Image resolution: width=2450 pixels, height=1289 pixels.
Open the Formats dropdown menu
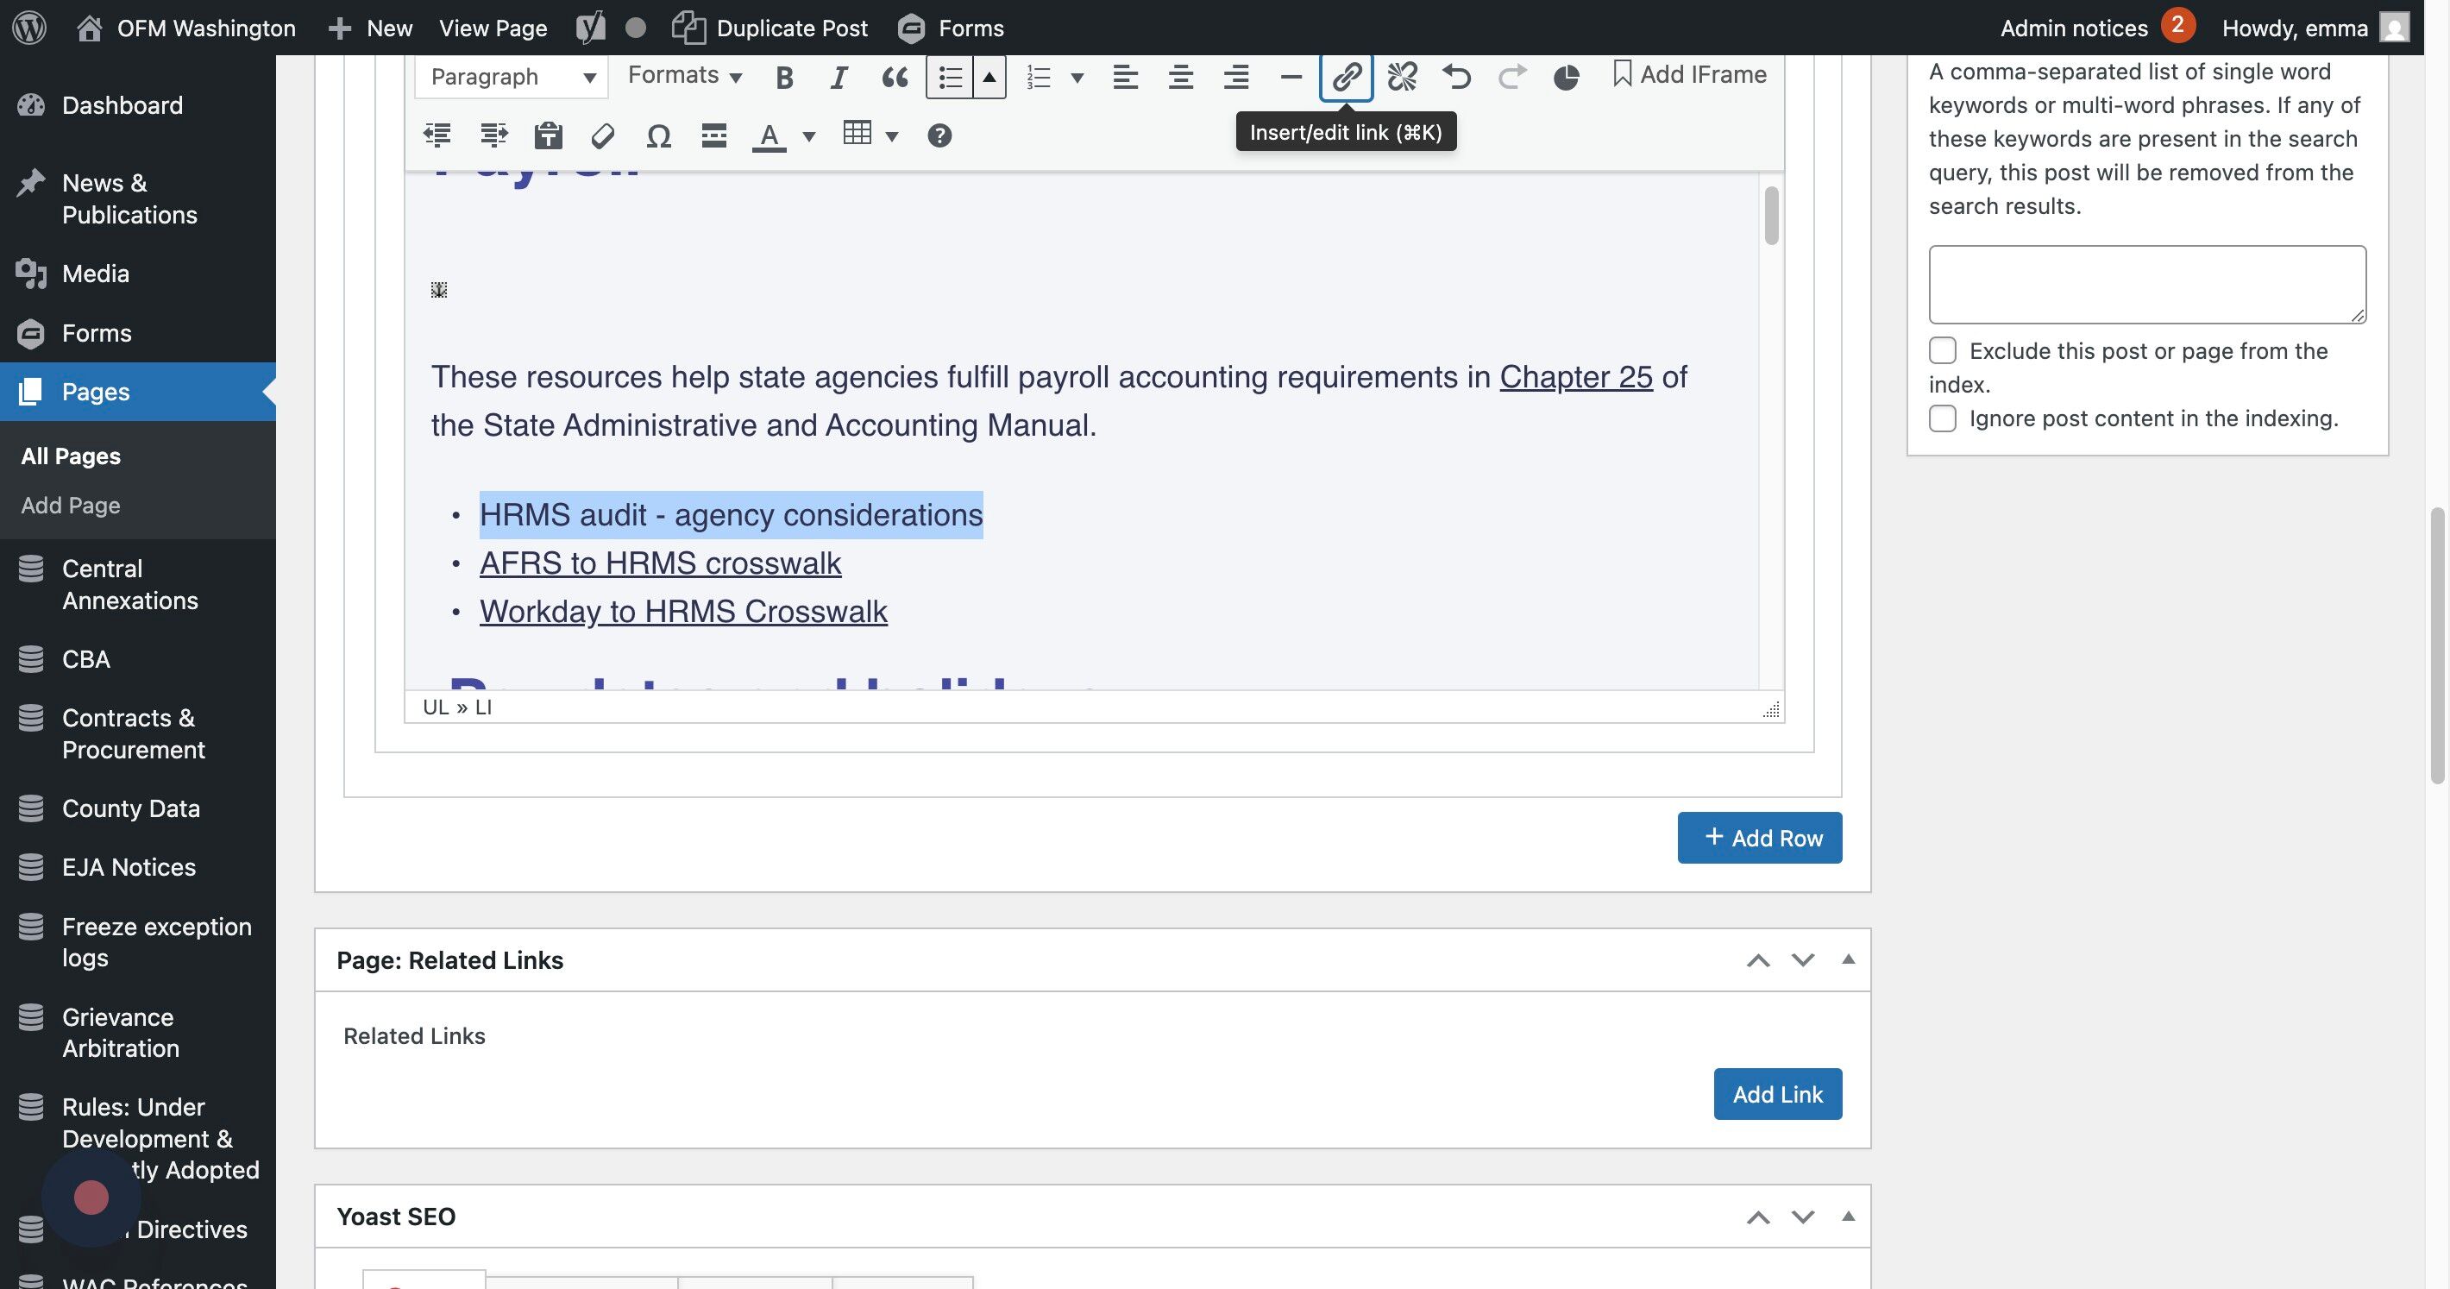pos(684,75)
